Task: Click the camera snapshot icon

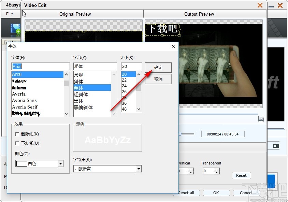Action: [x=276, y=146]
